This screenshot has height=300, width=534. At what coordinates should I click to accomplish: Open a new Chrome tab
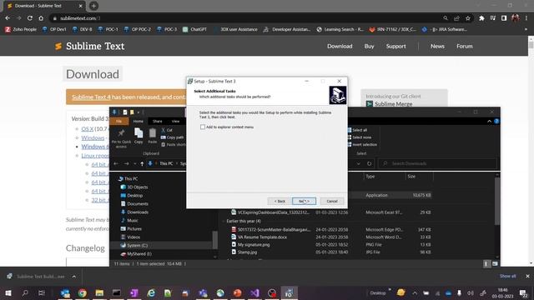point(93,6)
